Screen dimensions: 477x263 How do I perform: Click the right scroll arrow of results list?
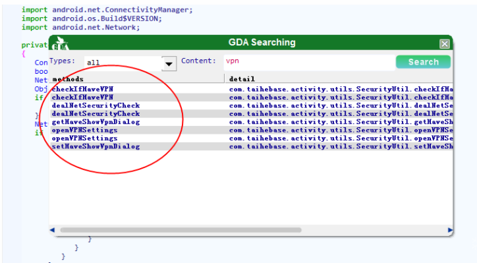(450, 230)
